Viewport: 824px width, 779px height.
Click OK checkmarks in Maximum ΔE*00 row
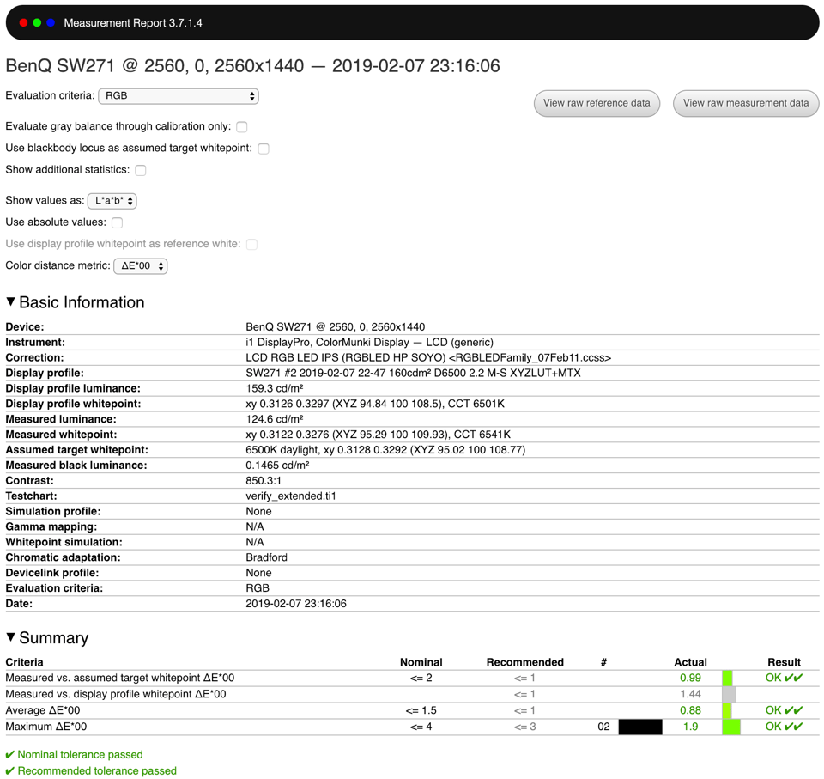tap(784, 727)
